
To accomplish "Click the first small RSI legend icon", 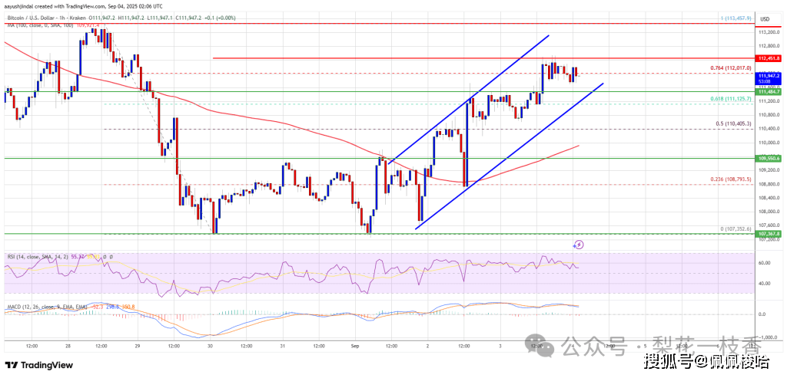I will (104, 255).
